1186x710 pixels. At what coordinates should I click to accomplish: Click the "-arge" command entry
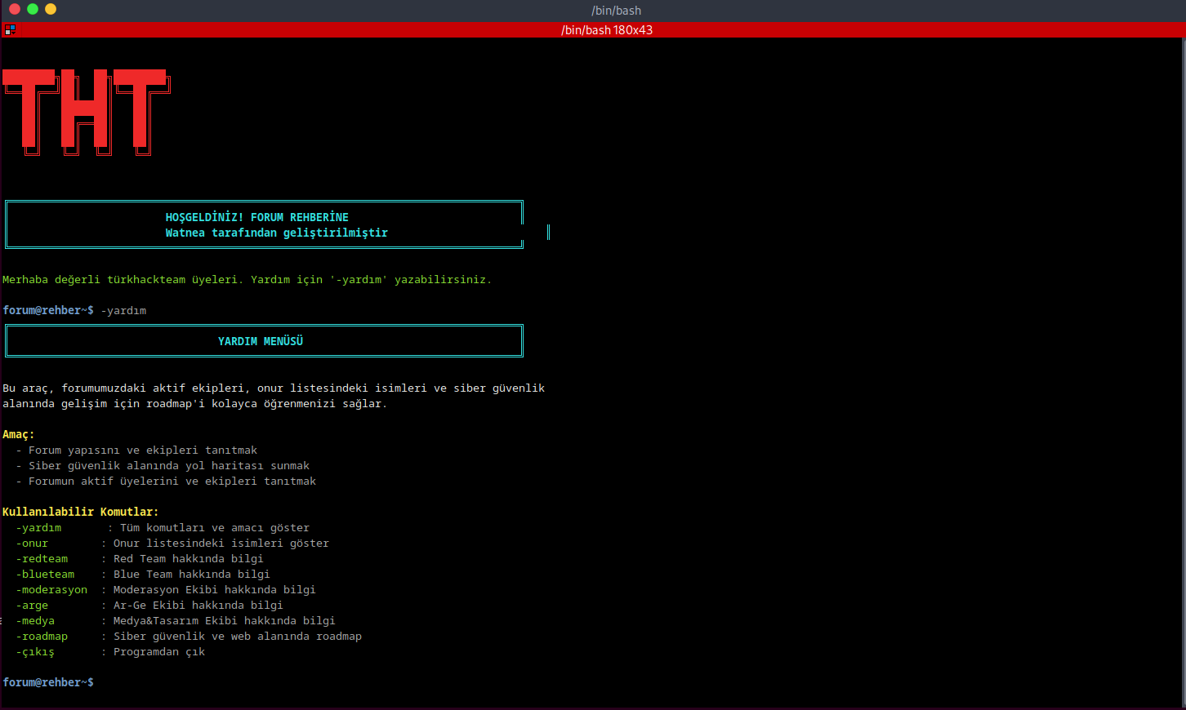[32, 605]
